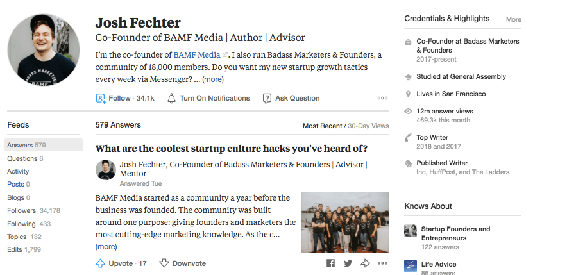Click the BAMF team photo thumbnail
Viewport: 576px width, 275px height.
pos(345,222)
